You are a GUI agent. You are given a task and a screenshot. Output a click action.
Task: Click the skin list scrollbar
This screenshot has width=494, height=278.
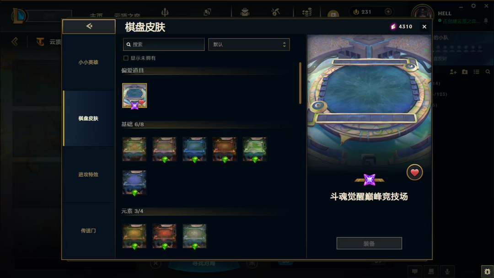click(x=300, y=83)
